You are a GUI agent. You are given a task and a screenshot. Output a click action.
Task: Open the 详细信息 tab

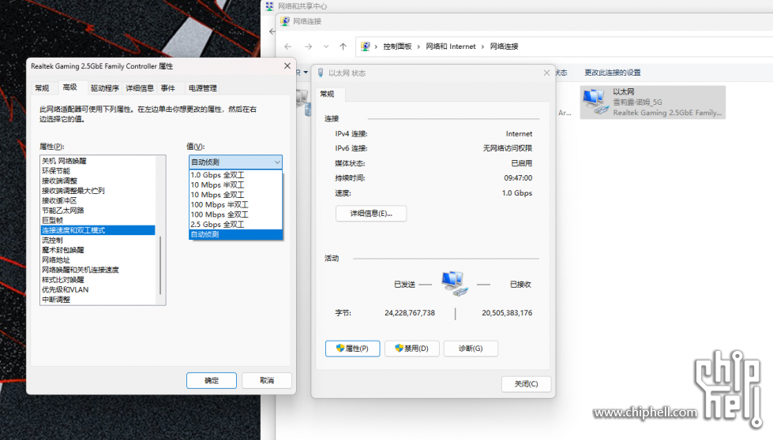[x=140, y=88]
